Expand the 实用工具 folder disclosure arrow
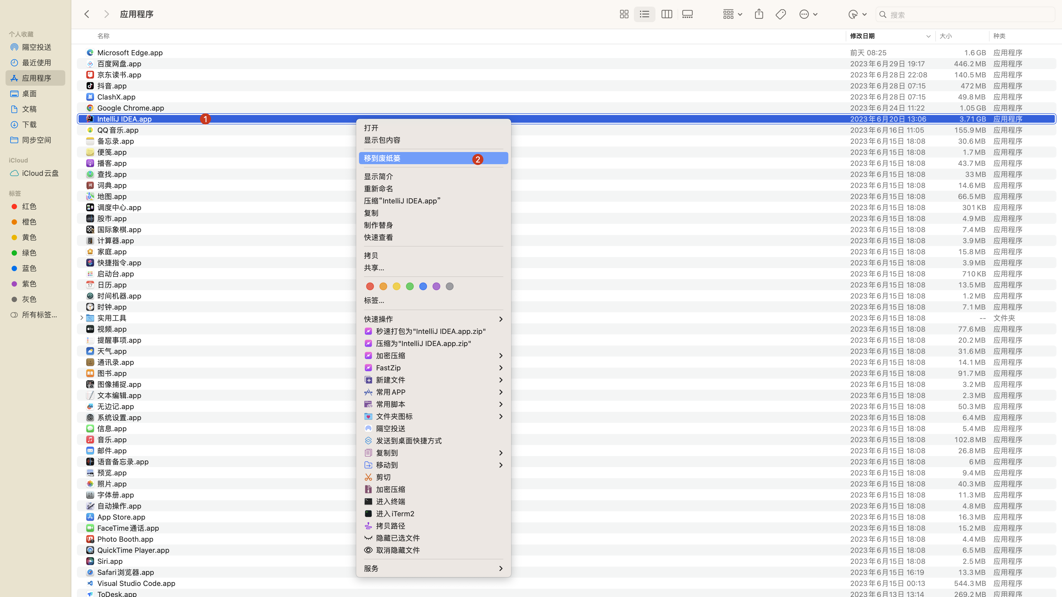The image size is (1062, 597). tap(82, 318)
